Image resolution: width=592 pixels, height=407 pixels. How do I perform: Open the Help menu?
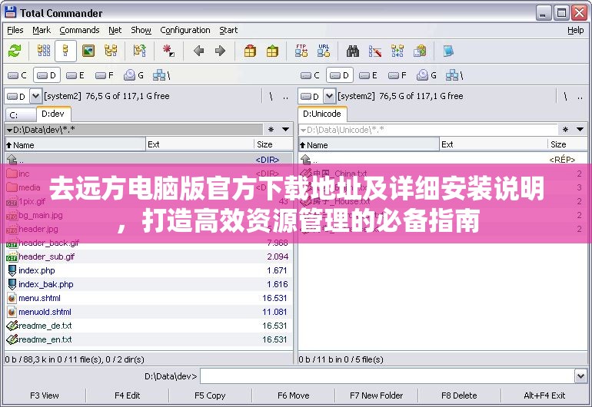[x=575, y=30]
